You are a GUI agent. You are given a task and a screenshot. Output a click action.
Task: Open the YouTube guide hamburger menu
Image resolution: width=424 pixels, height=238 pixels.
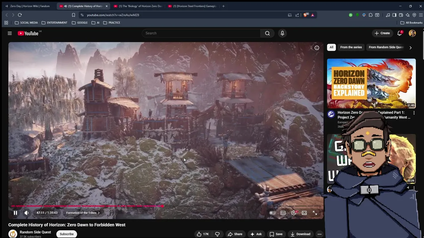coord(10,33)
